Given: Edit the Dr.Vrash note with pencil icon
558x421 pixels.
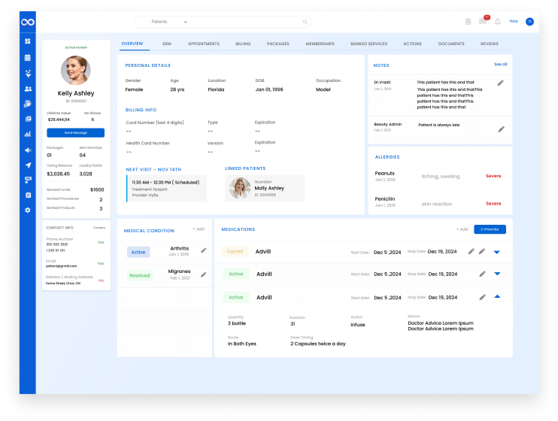Looking at the screenshot, I should tap(500, 83).
